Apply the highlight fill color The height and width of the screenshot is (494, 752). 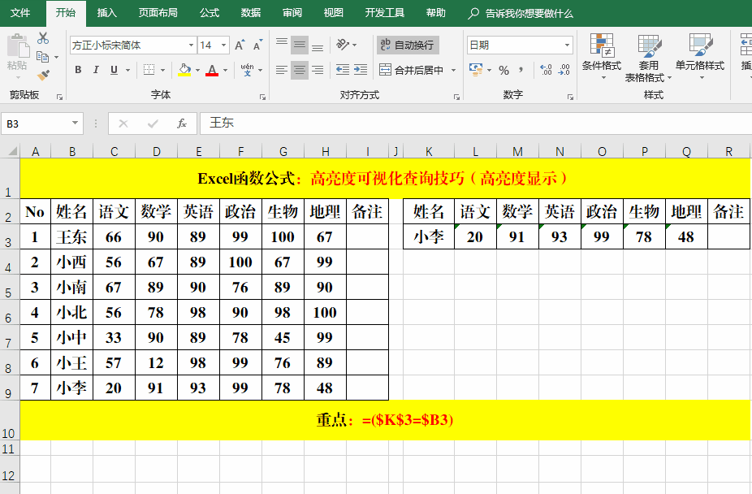[x=184, y=71]
